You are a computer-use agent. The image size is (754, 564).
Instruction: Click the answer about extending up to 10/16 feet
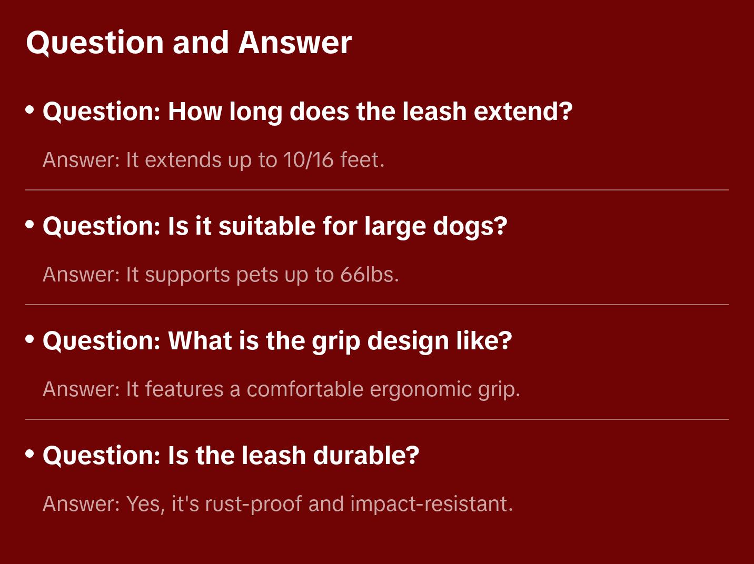pyautogui.click(x=214, y=160)
